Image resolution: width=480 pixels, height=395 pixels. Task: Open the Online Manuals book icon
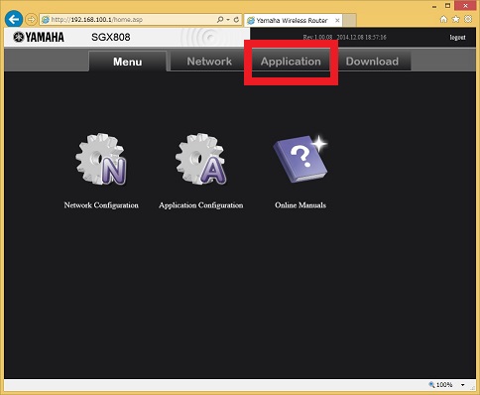coord(300,159)
